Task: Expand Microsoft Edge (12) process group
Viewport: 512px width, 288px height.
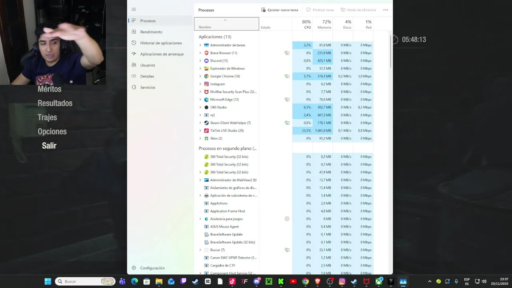Action: pos(200,100)
